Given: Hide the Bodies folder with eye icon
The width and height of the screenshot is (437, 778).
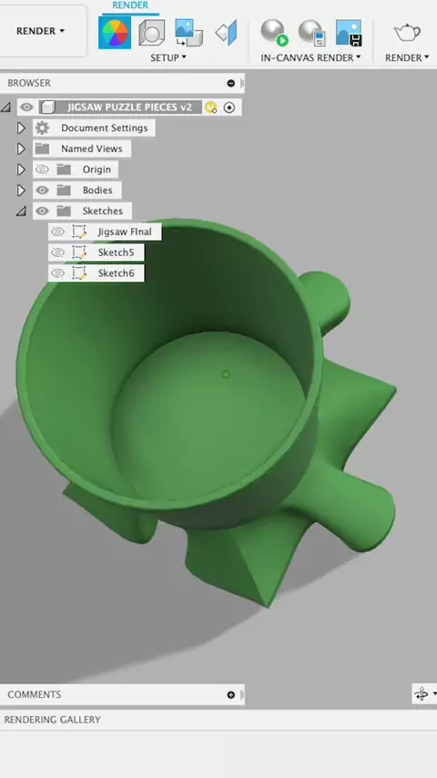Looking at the screenshot, I should click(42, 190).
